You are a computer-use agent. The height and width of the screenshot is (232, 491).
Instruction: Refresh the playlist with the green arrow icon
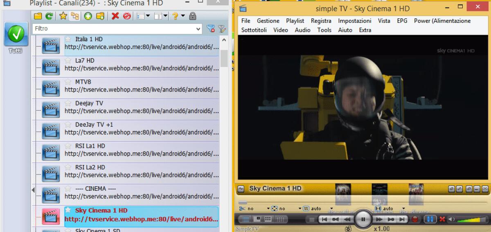49,16
